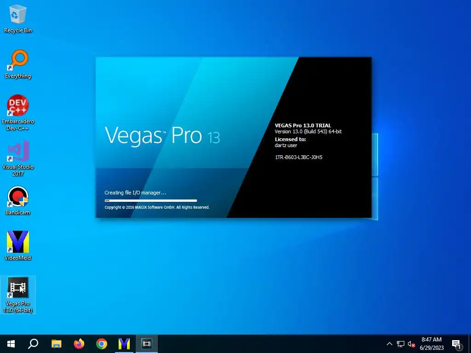Image resolution: width=471 pixels, height=353 pixels.
Task: Switch to Vegas Pro taskbar button
Action: tap(147, 344)
